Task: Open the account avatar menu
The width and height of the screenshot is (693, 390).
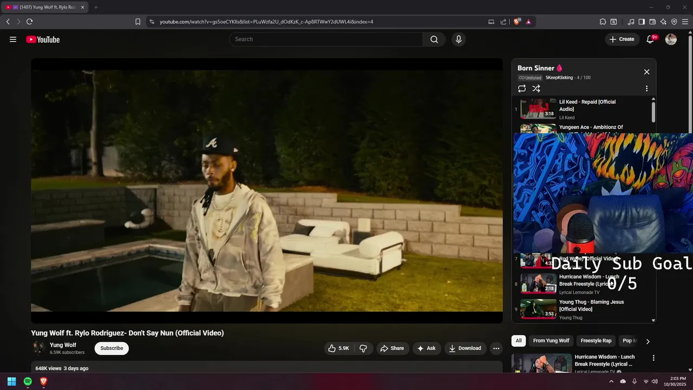Action: (x=671, y=39)
